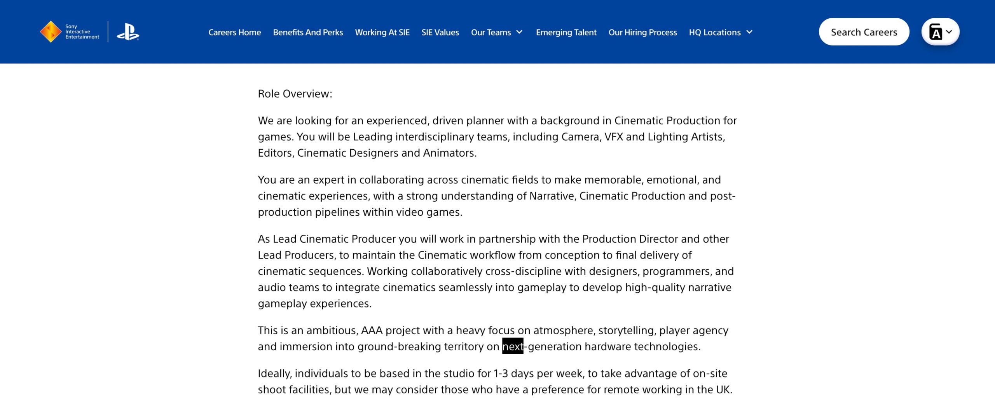Select the HQ Locations menu label
This screenshot has height=407, width=995.
tap(714, 32)
